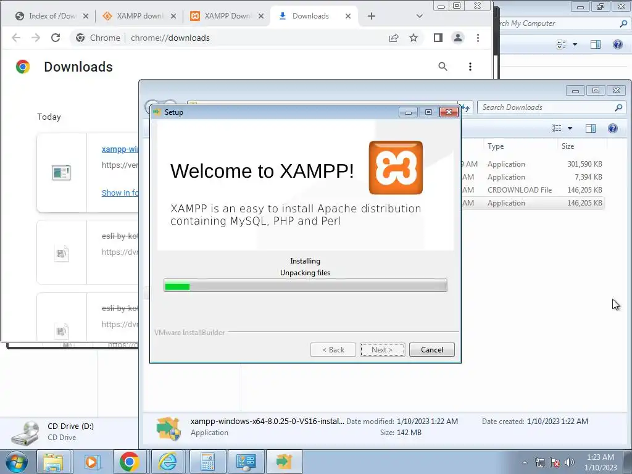Reload the Chrome page
Image resolution: width=632 pixels, height=474 pixels.
pyautogui.click(x=56, y=38)
